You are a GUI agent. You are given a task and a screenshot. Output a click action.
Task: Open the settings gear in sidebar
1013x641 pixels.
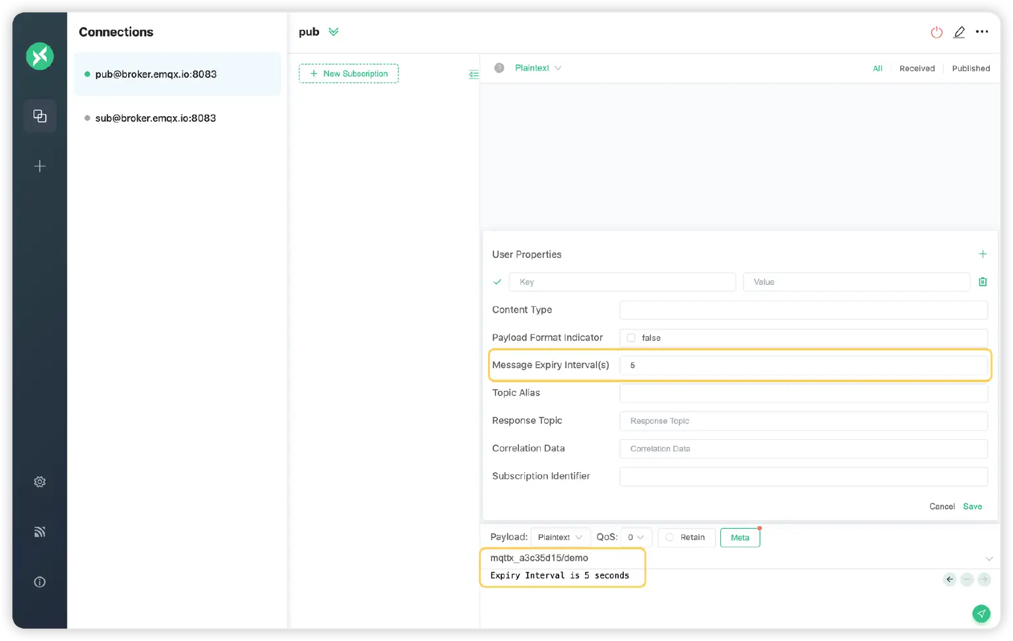tap(40, 482)
